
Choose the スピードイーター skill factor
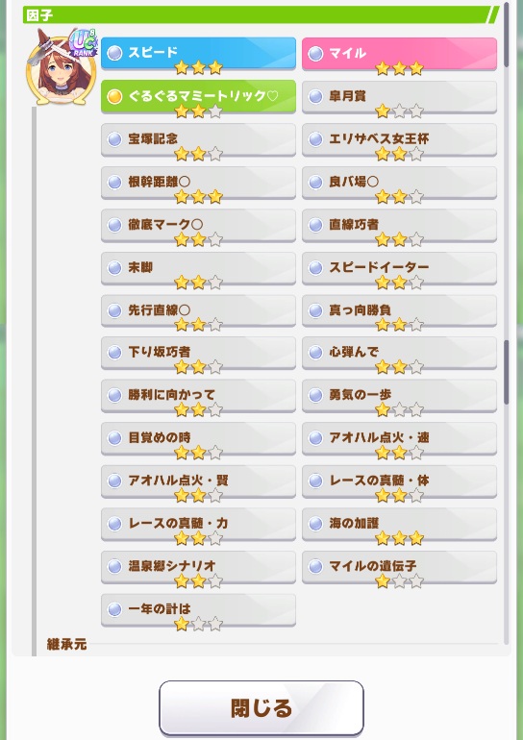coord(399,268)
